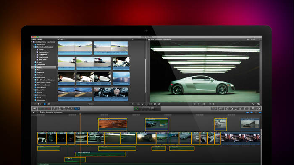Select the DSLR keyword collection
The height and width of the screenshot is (165, 294).
point(44,67)
